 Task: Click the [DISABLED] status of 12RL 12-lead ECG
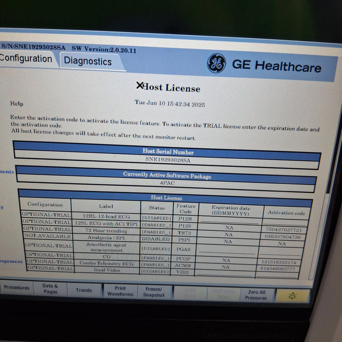point(157,218)
